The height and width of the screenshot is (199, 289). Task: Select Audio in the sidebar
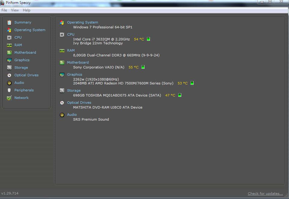click(x=19, y=83)
